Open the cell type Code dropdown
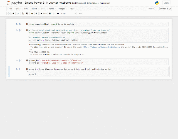178x139 pixels. tap(69, 14)
